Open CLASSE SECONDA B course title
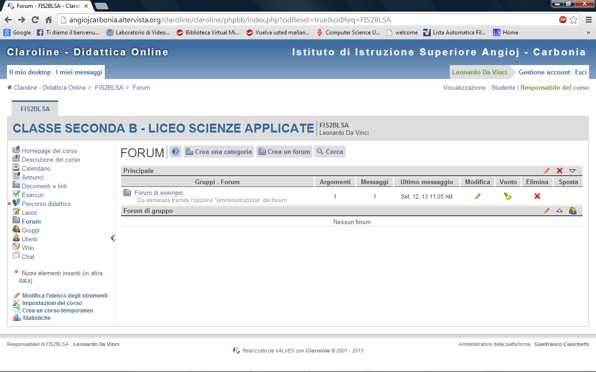Image resolution: width=596 pixels, height=372 pixels. point(163,128)
